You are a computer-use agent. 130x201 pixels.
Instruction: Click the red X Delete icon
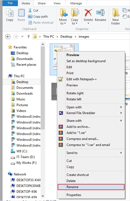(x=88, y=13)
